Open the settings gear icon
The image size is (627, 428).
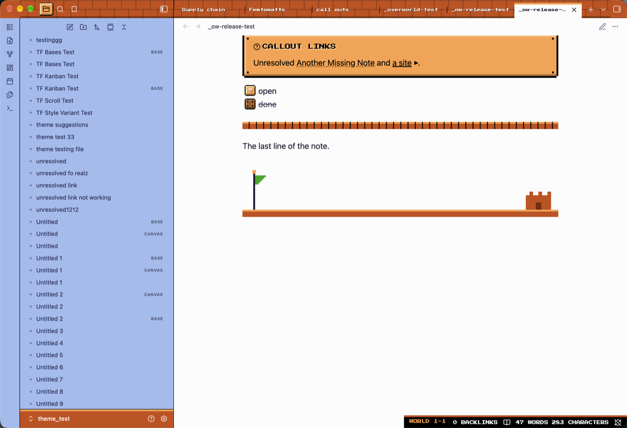164,419
